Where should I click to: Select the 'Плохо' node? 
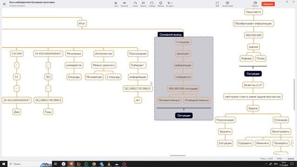(x=260, y=58)
